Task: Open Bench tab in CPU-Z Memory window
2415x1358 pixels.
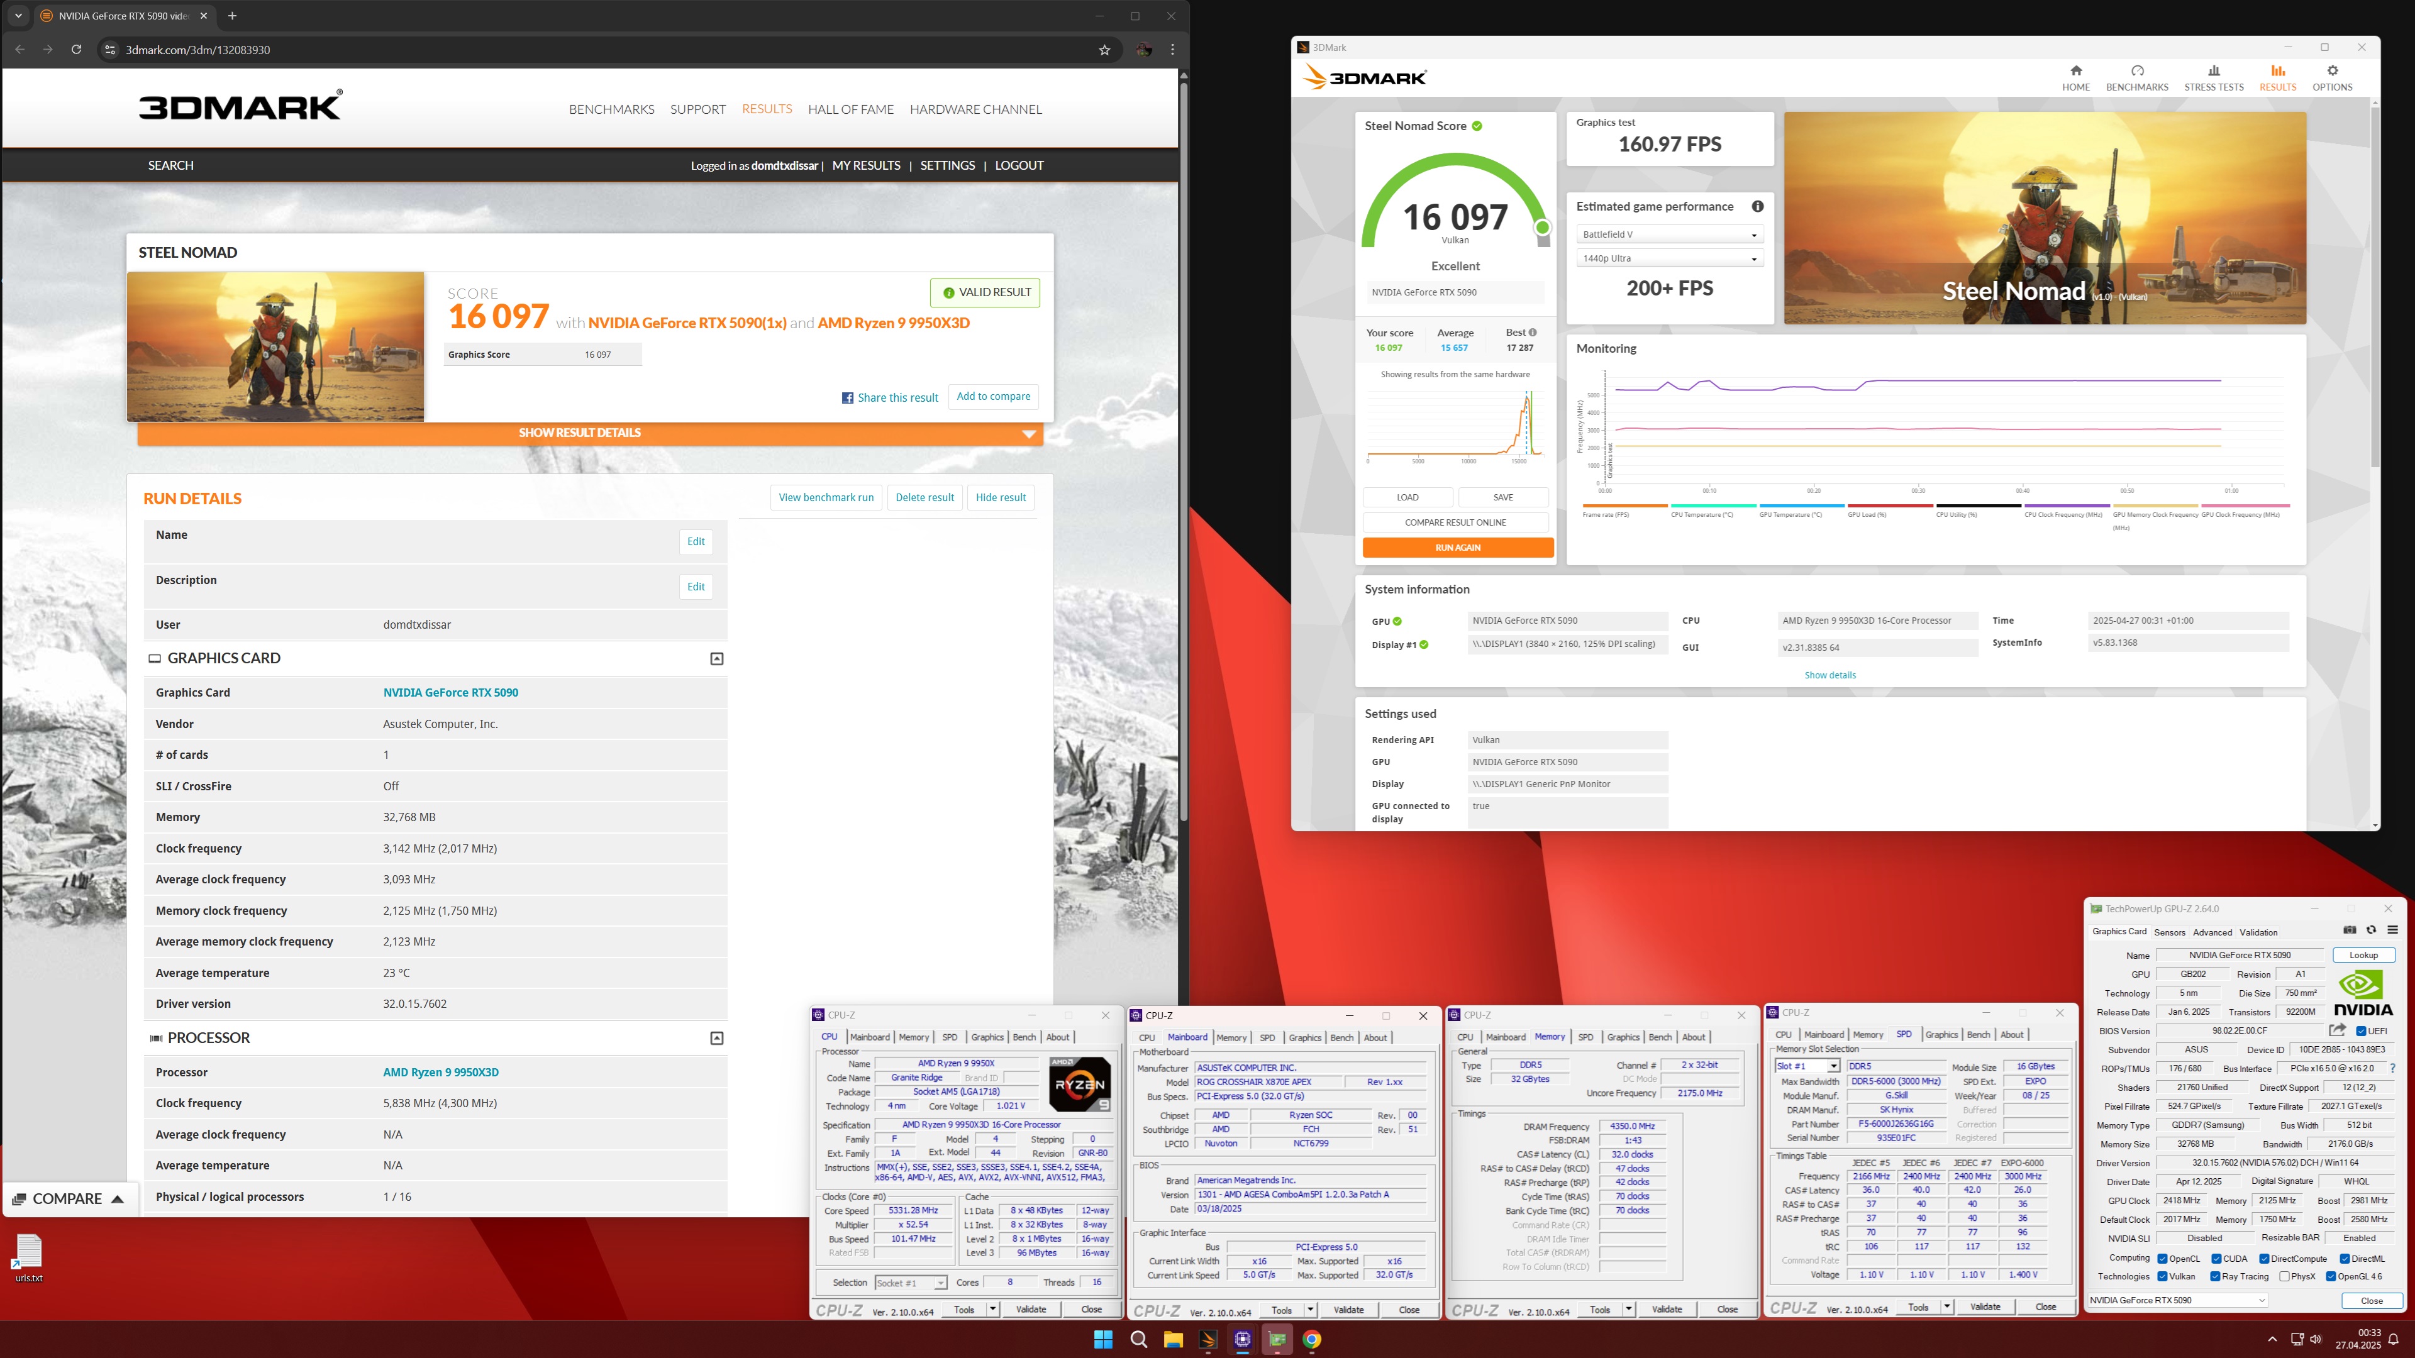Action: tap(1660, 1037)
